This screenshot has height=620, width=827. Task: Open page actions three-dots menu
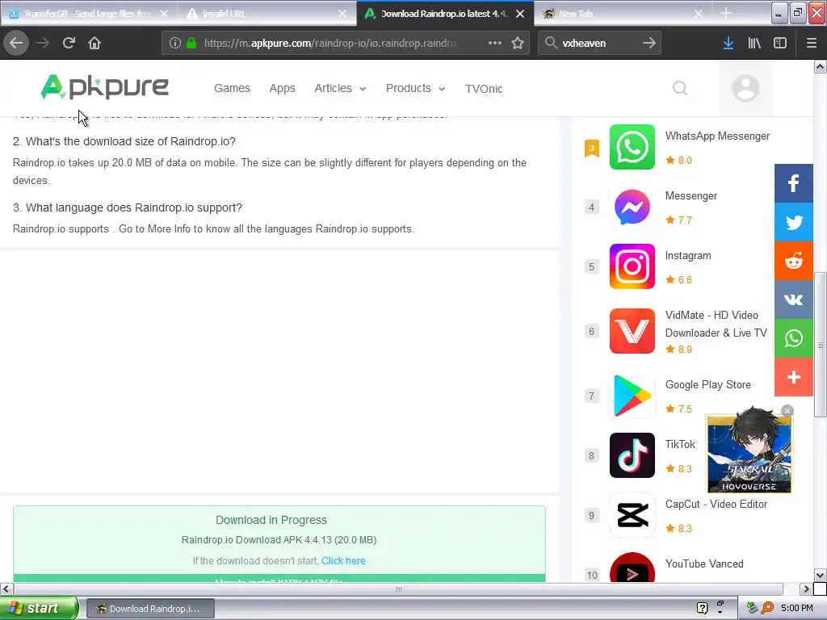(495, 43)
